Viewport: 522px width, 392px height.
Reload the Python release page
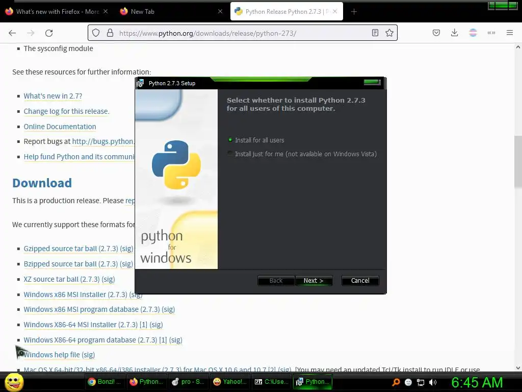tap(49, 33)
